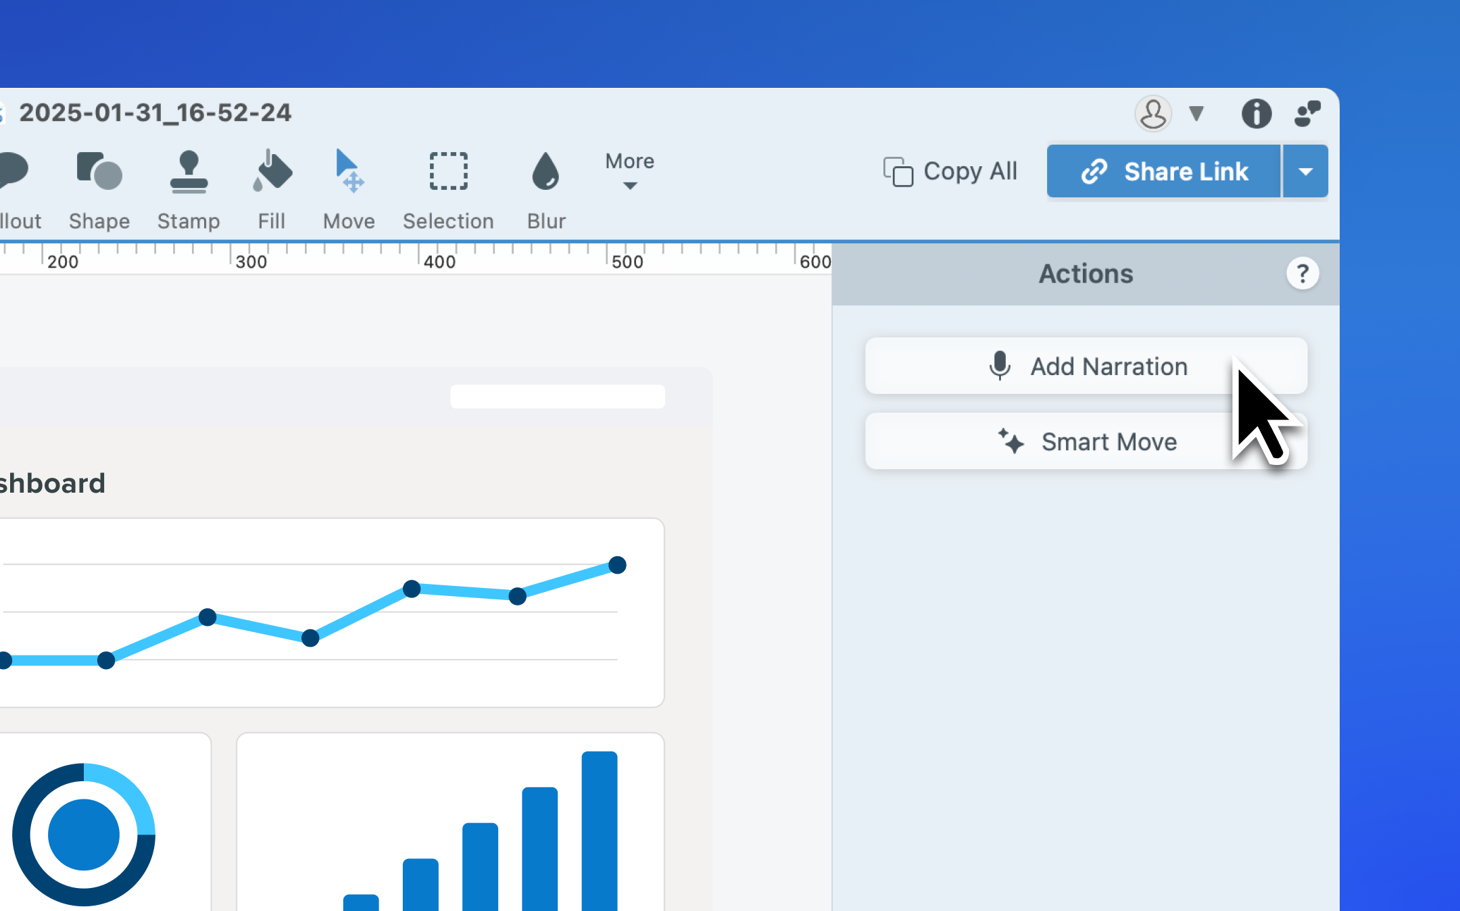
Task: Pick the Selection tool
Action: 448,172
